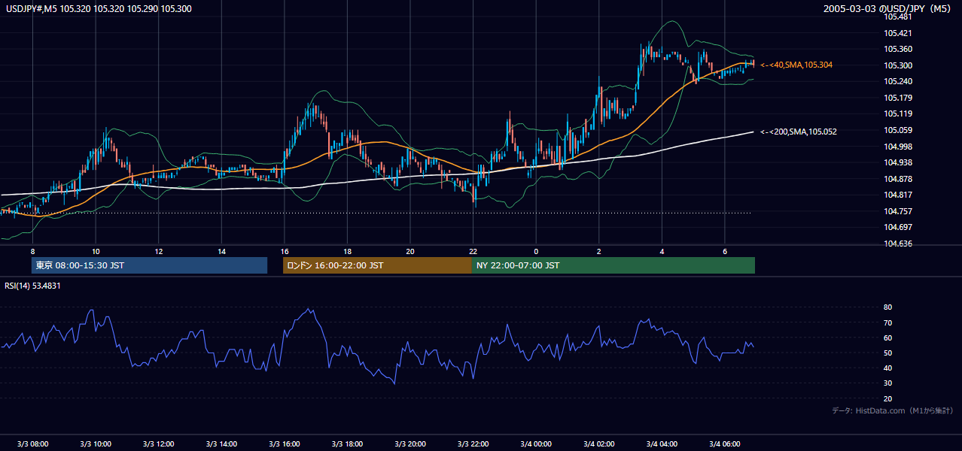
Task: Click the 3/3 18:00 bottom time label
Action: click(347, 443)
